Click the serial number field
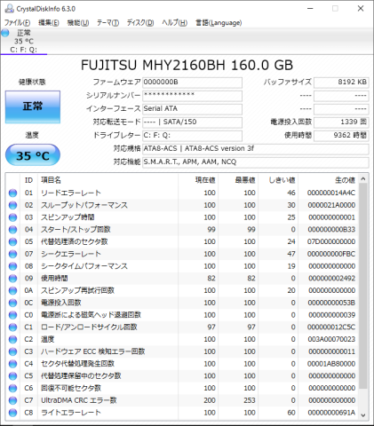 [x=192, y=96]
